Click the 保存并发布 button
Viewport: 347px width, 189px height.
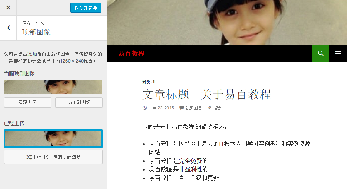(x=86, y=8)
